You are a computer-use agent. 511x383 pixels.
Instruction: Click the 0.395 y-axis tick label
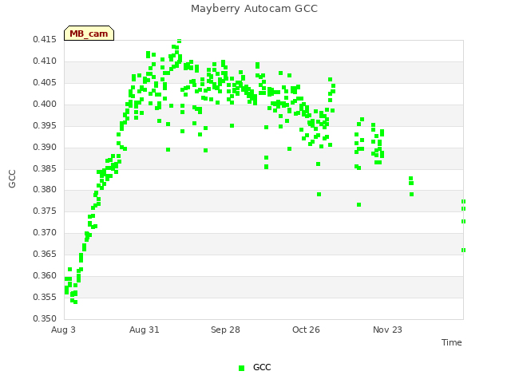(45, 126)
